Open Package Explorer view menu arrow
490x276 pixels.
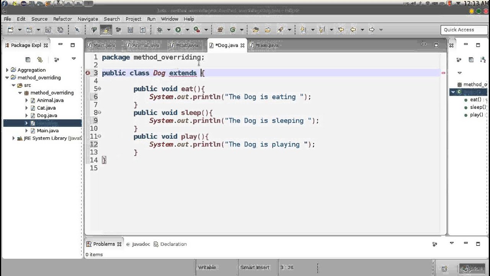[73, 59]
